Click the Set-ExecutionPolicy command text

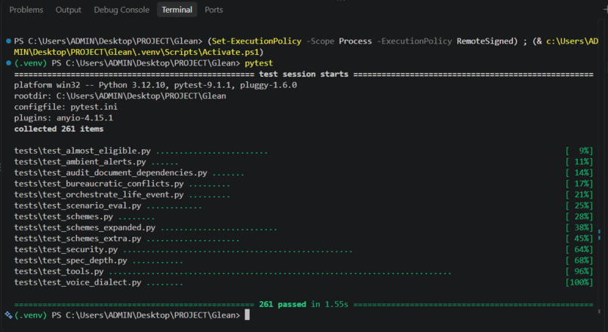256,41
